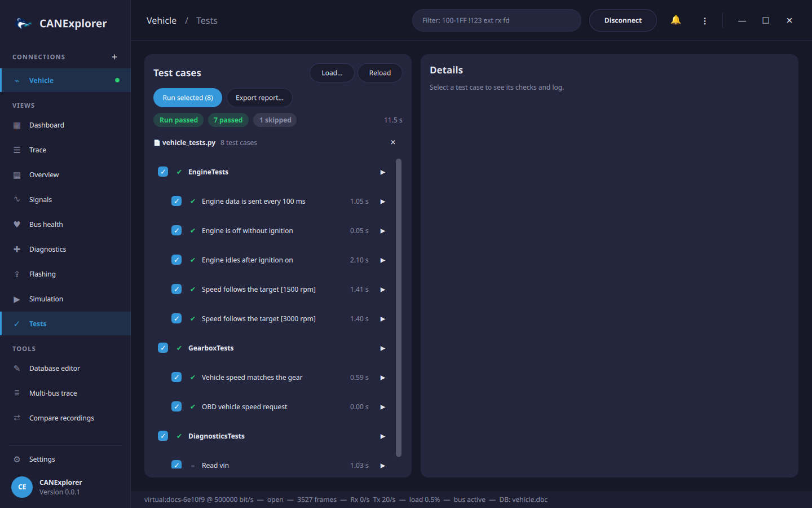Add a new connection with plus icon
The width and height of the screenshot is (812, 508).
click(x=114, y=57)
